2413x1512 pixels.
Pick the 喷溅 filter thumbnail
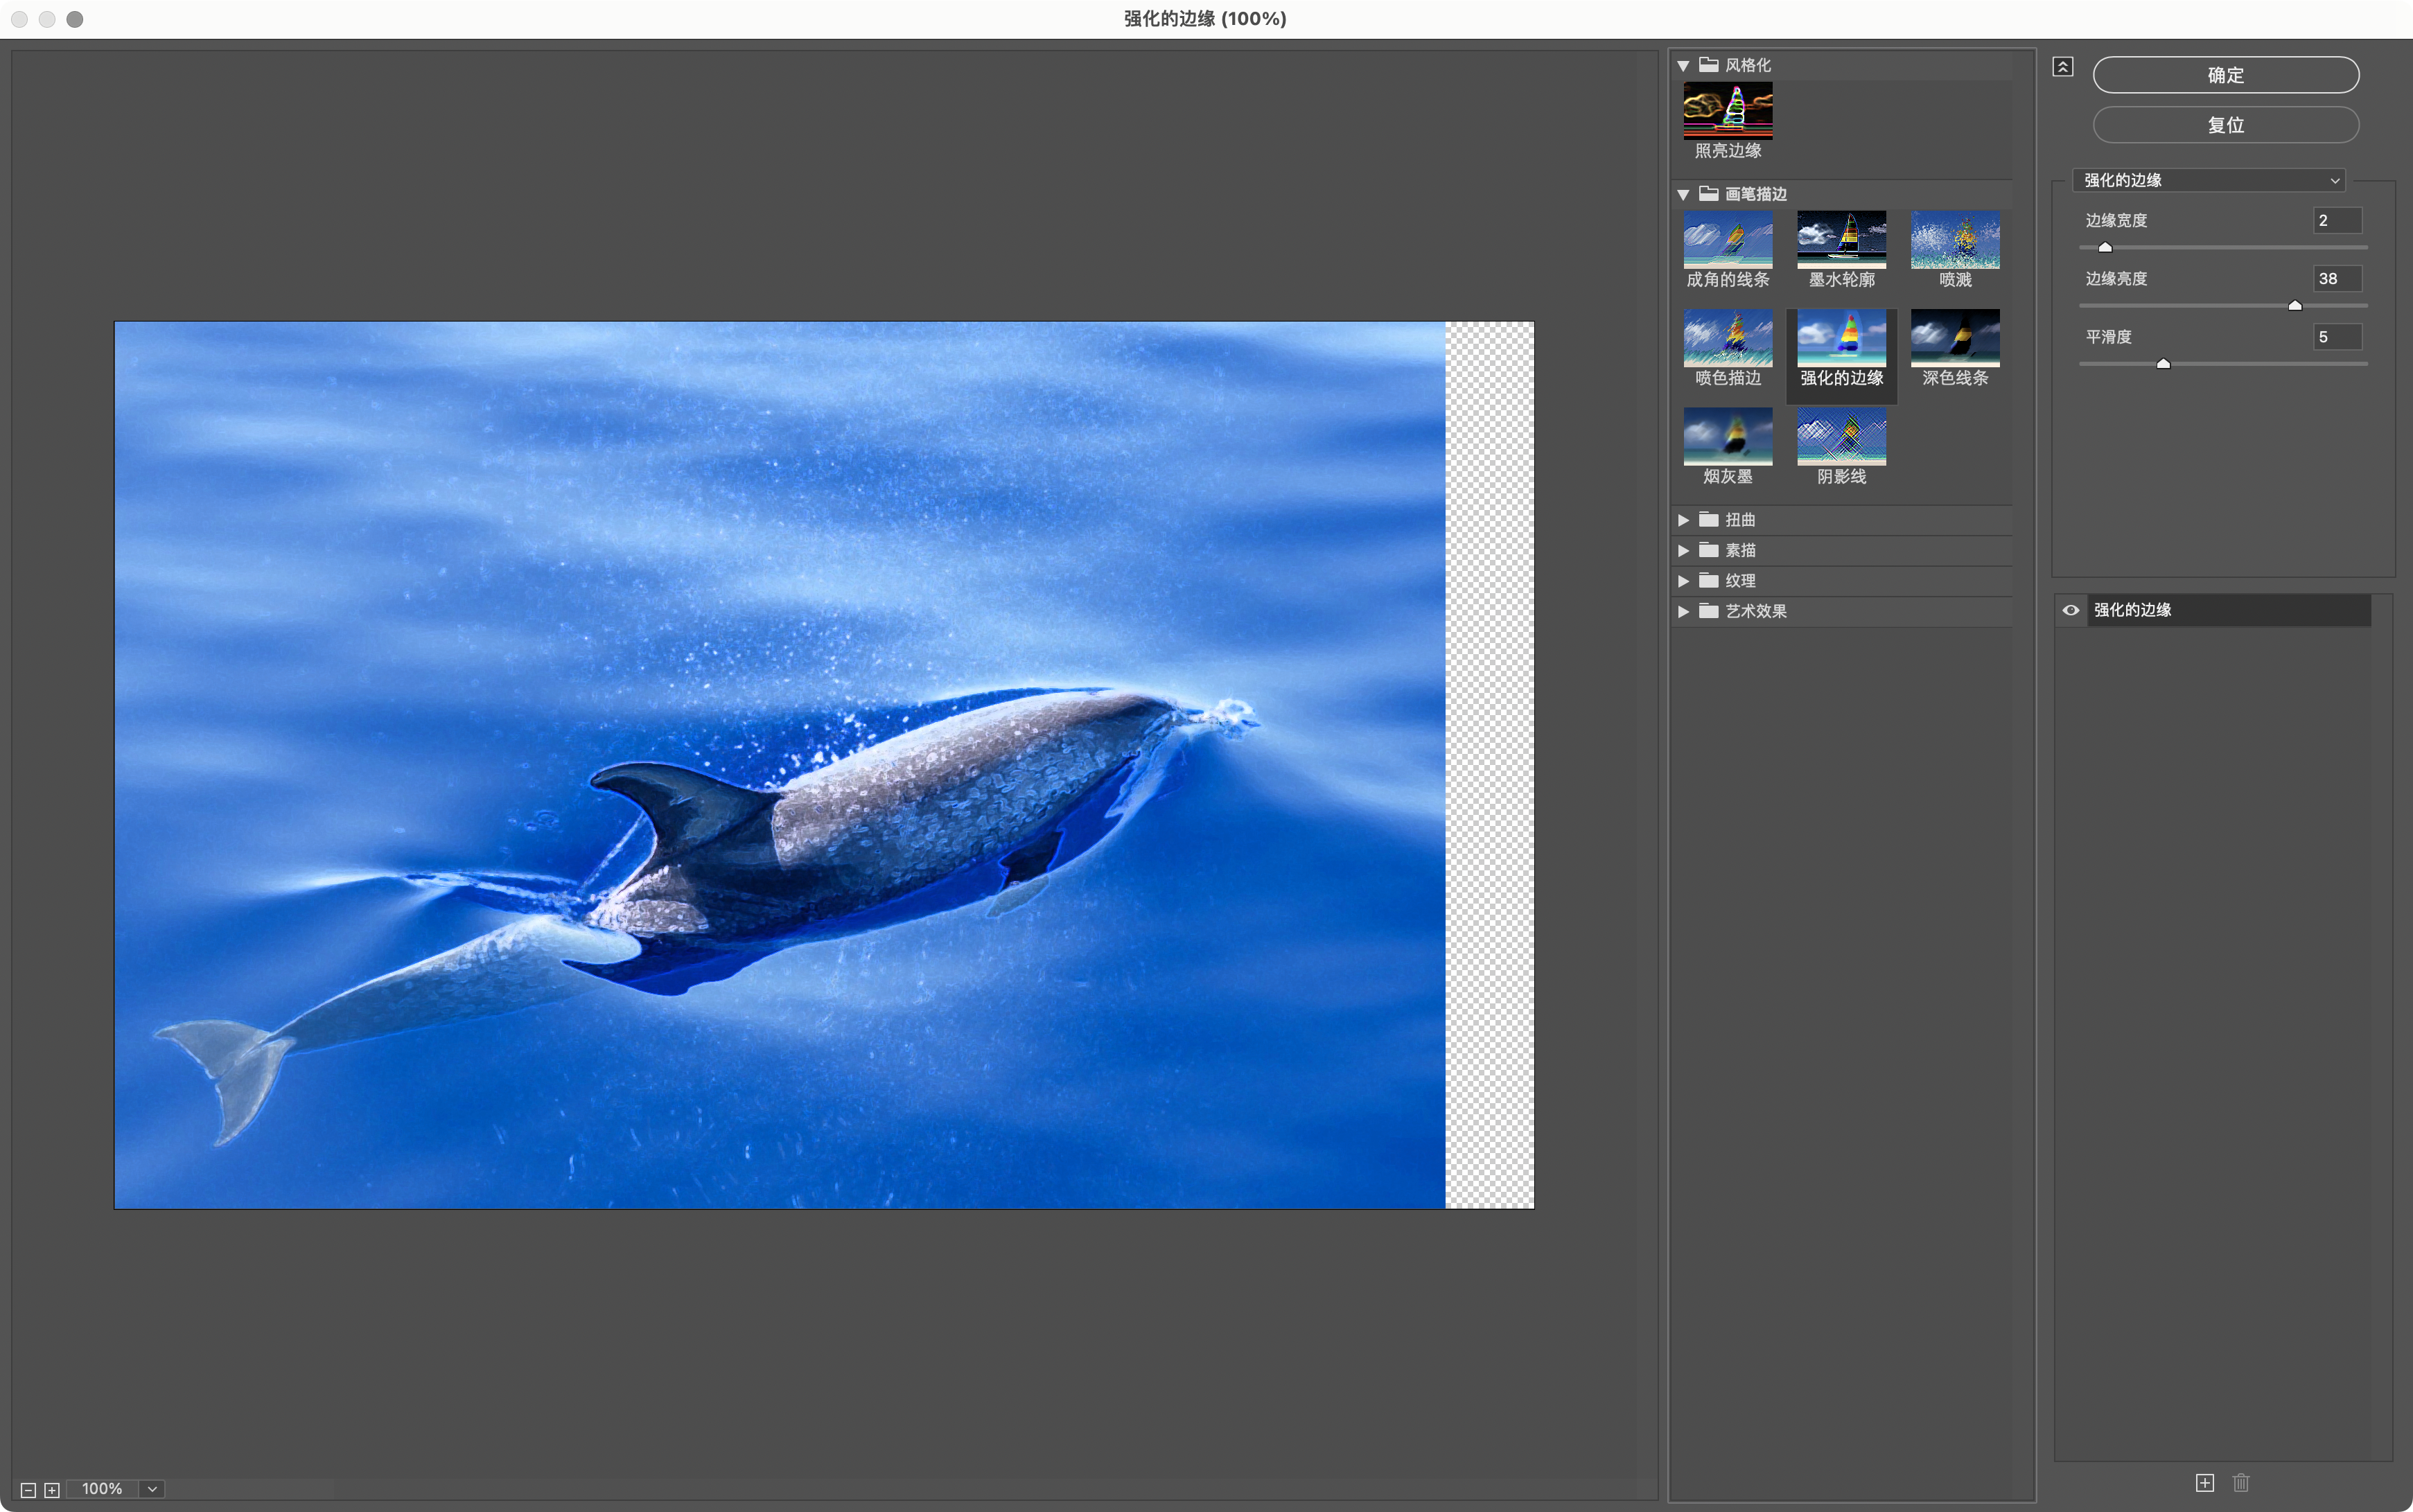1955,240
